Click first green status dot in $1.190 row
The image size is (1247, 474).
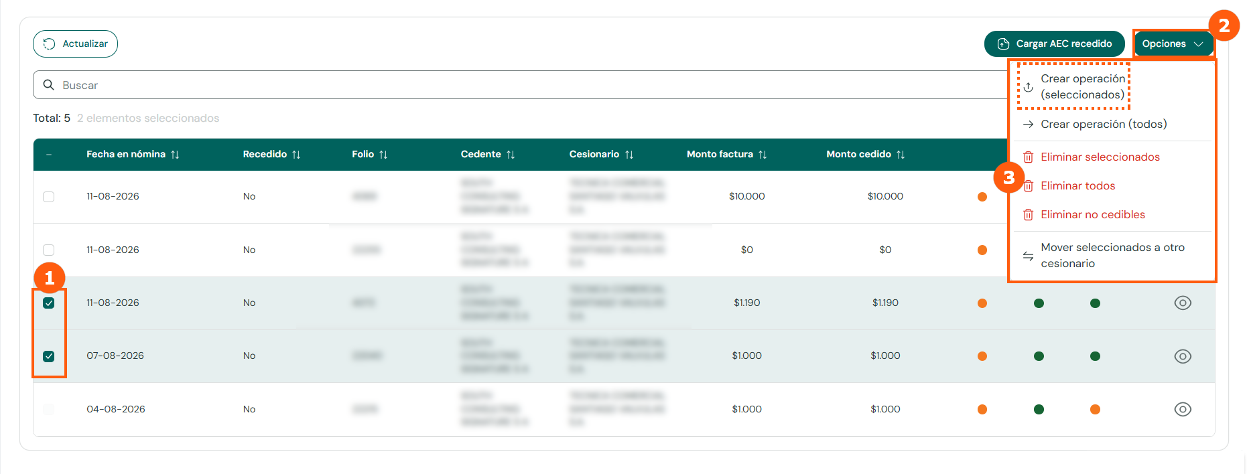click(x=1039, y=303)
